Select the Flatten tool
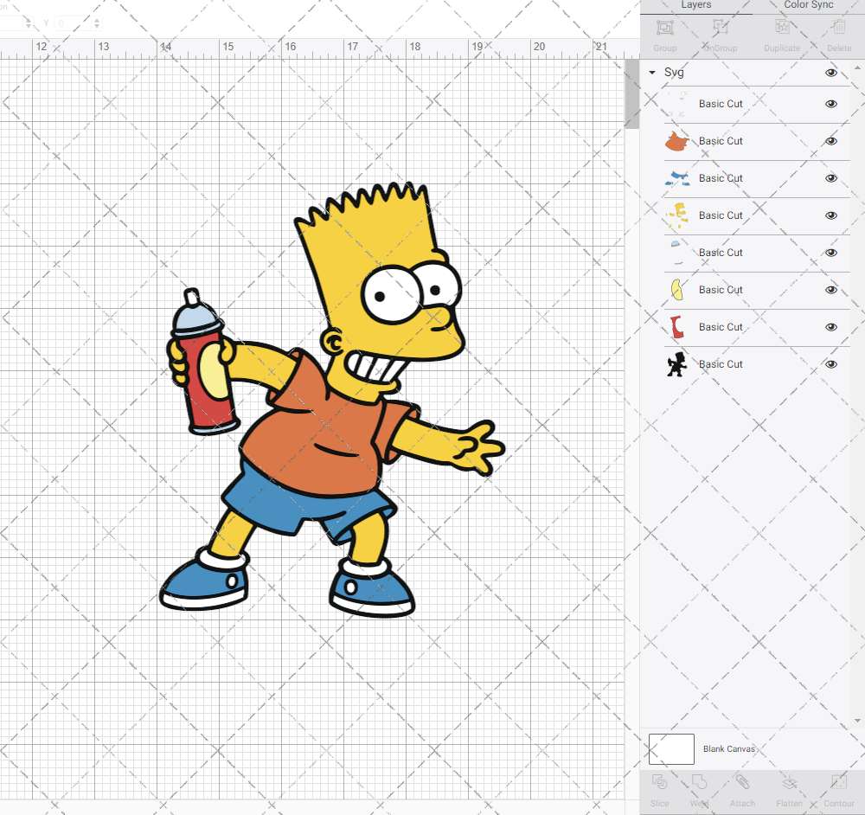The height and width of the screenshot is (815, 865). coord(790,782)
